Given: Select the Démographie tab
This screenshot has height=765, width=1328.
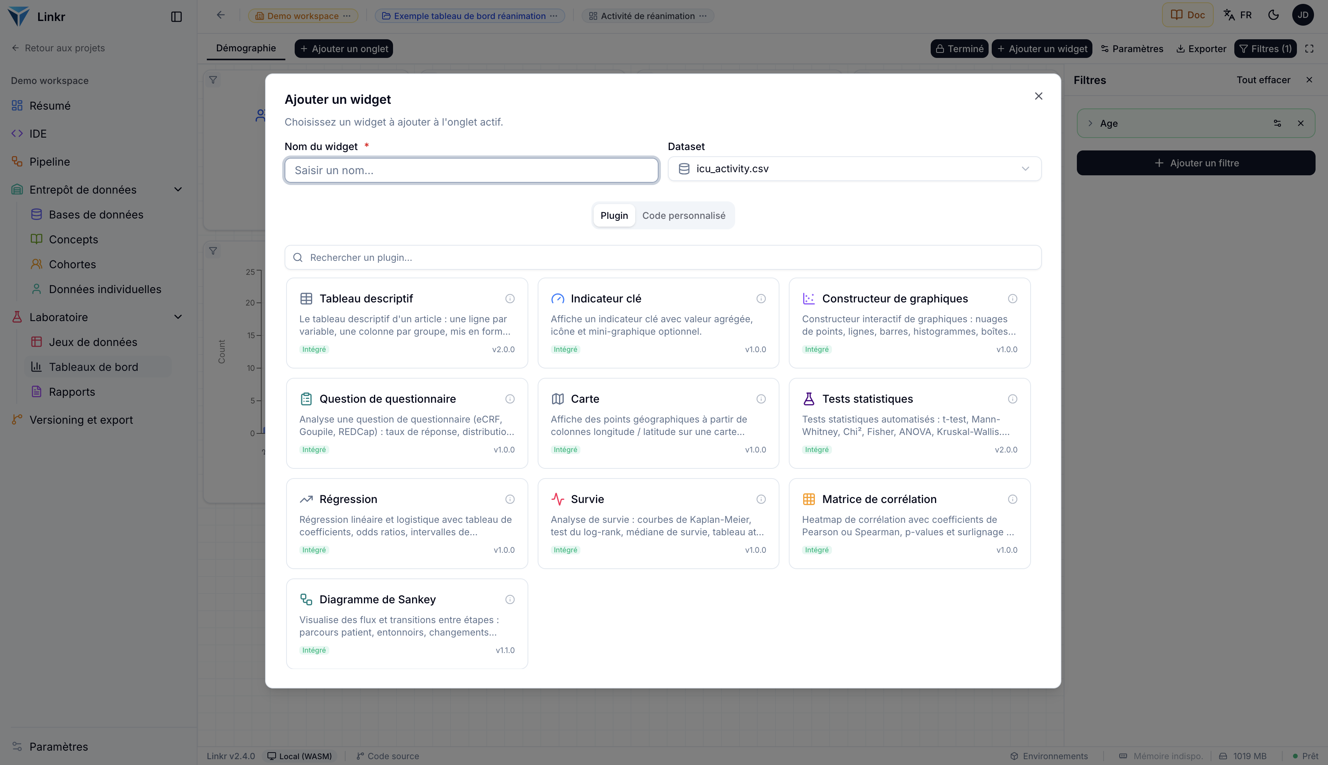Looking at the screenshot, I should pyautogui.click(x=246, y=48).
